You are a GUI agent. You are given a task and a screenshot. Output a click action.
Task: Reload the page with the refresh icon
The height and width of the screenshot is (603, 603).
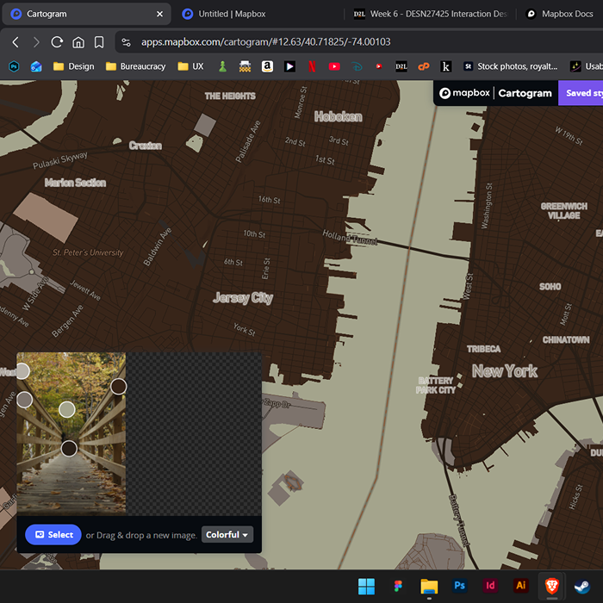[57, 41]
